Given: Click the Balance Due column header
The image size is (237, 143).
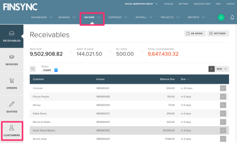Looking at the screenshot, I should (x=167, y=79).
